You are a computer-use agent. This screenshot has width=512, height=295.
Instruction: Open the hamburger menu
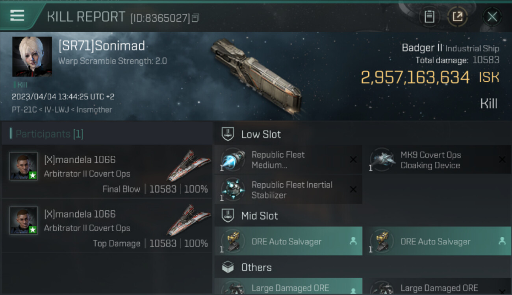click(17, 16)
